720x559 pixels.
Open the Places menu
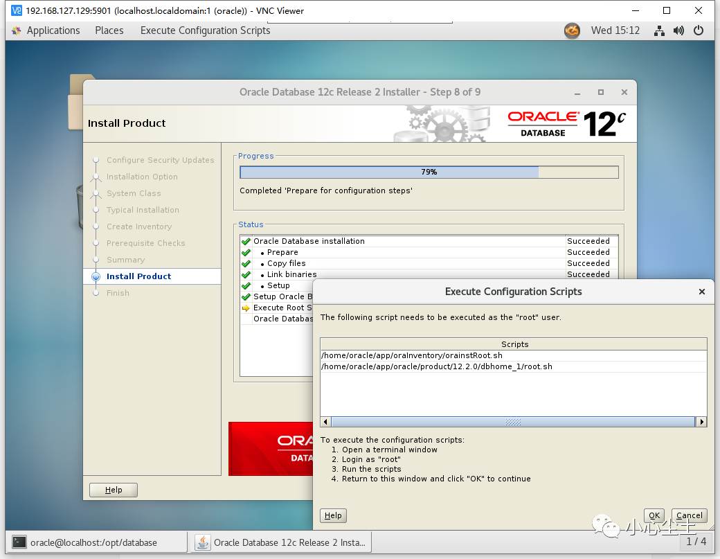109,30
